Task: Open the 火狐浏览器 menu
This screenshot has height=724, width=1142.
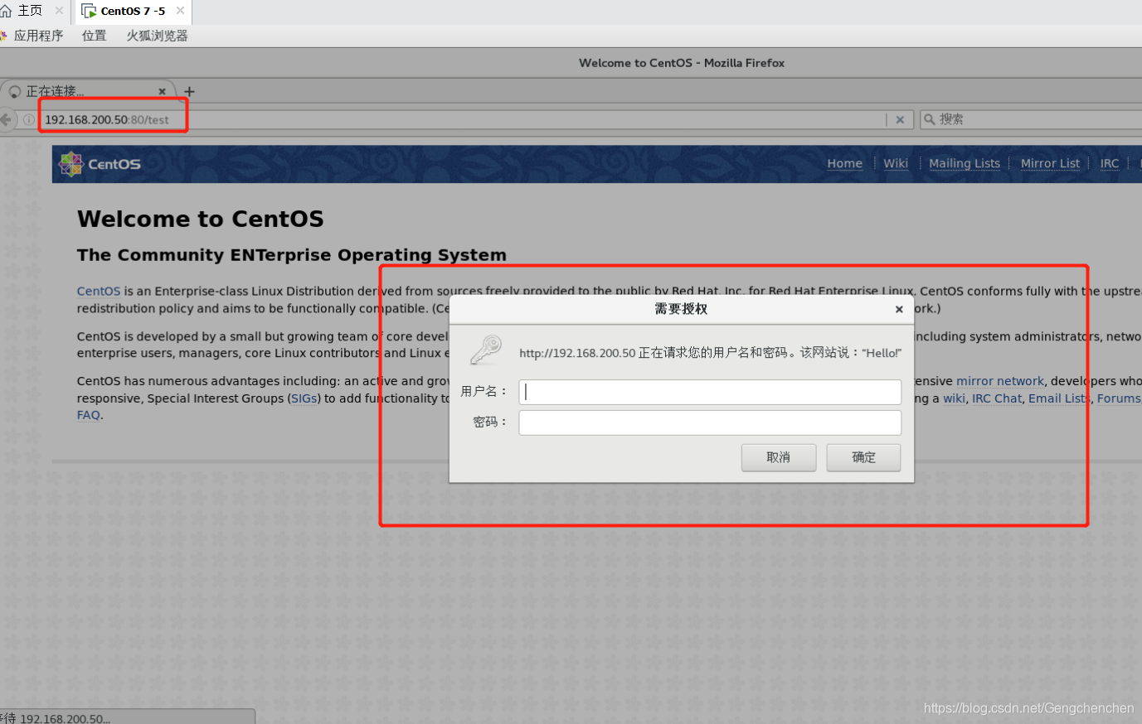Action: click(157, 36)
